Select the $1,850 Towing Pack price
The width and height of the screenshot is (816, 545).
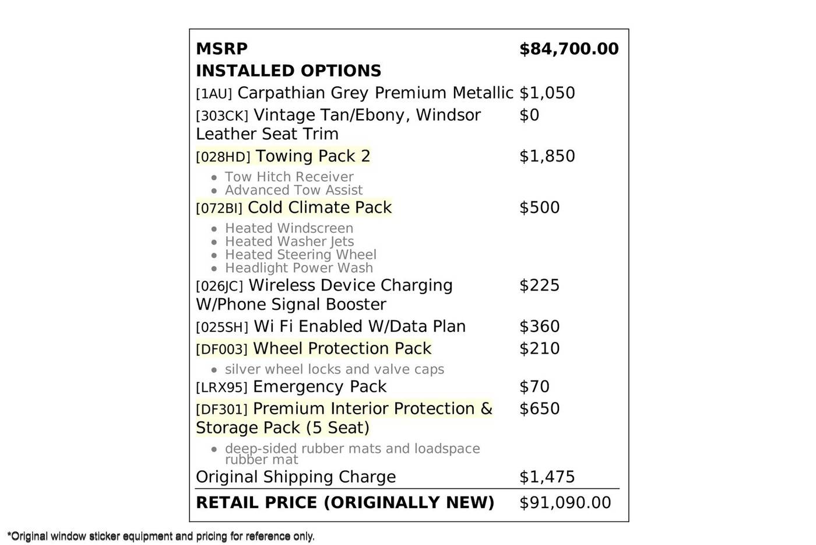547,156
